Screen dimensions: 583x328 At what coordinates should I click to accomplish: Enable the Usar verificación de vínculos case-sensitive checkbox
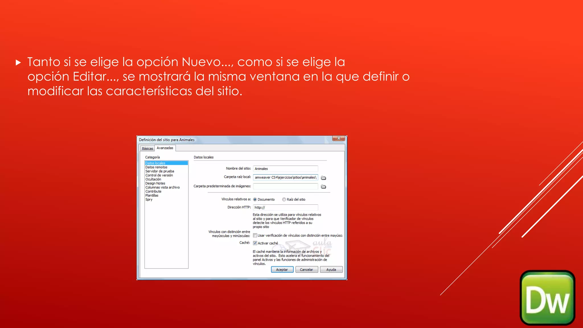tap(255, 235)
